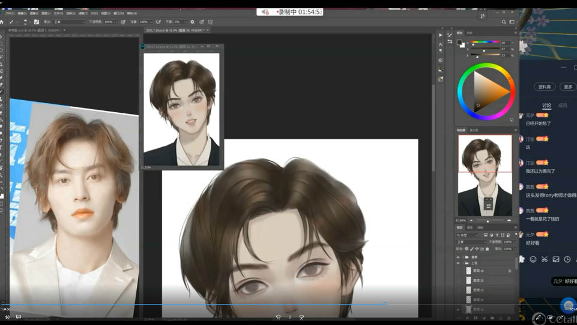Open the blend mode 正常 dropdown in options bar
The width and height of the screenshot is (577, 325).
tap(69, 22)
